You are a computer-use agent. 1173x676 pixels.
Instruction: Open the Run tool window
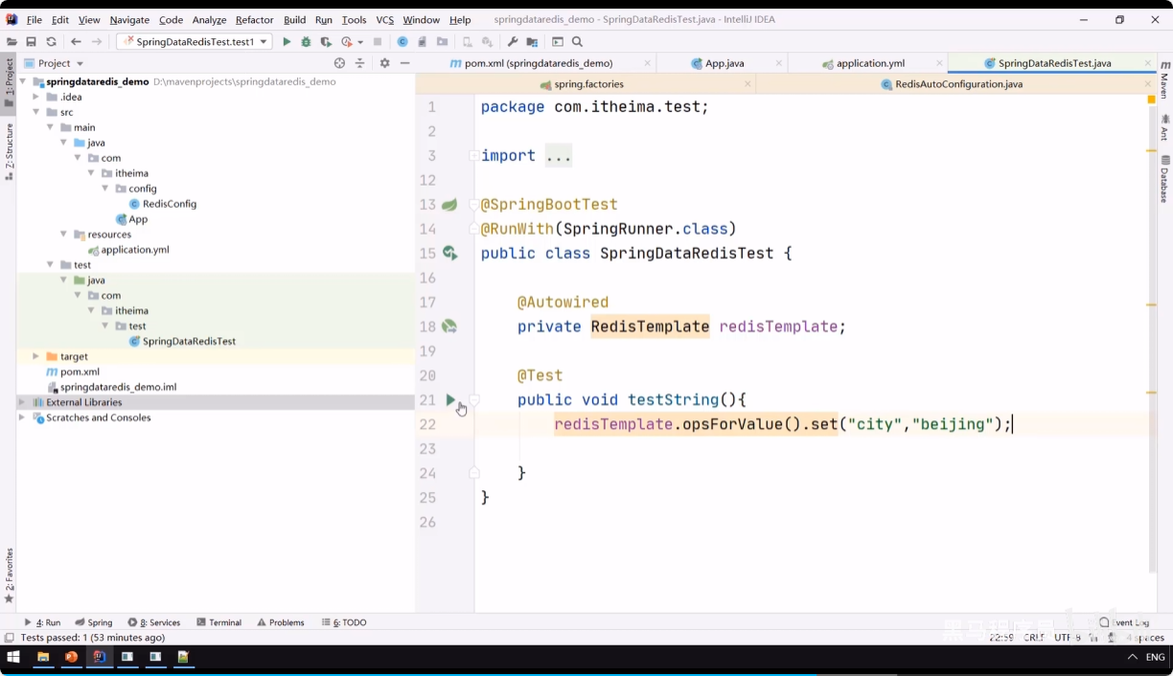(42, 622)
